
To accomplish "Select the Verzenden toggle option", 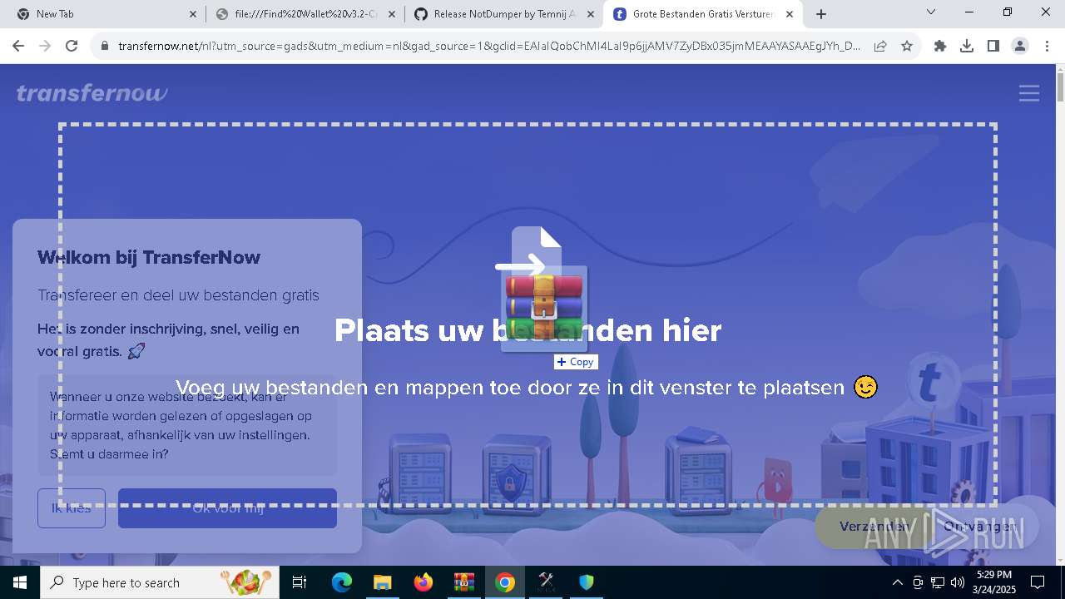I will [874, 527].
